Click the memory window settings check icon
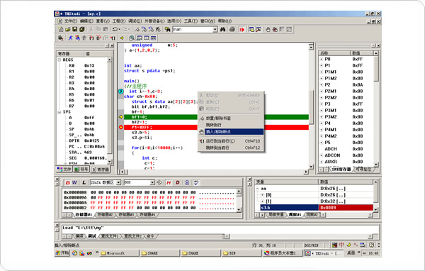This screenshot has height=271, width=425. click(x=196, y=182)
